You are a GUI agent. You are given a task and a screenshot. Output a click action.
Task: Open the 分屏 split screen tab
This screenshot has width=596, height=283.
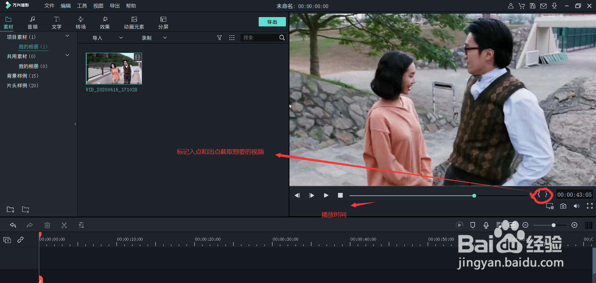click(x=163, y=23)
